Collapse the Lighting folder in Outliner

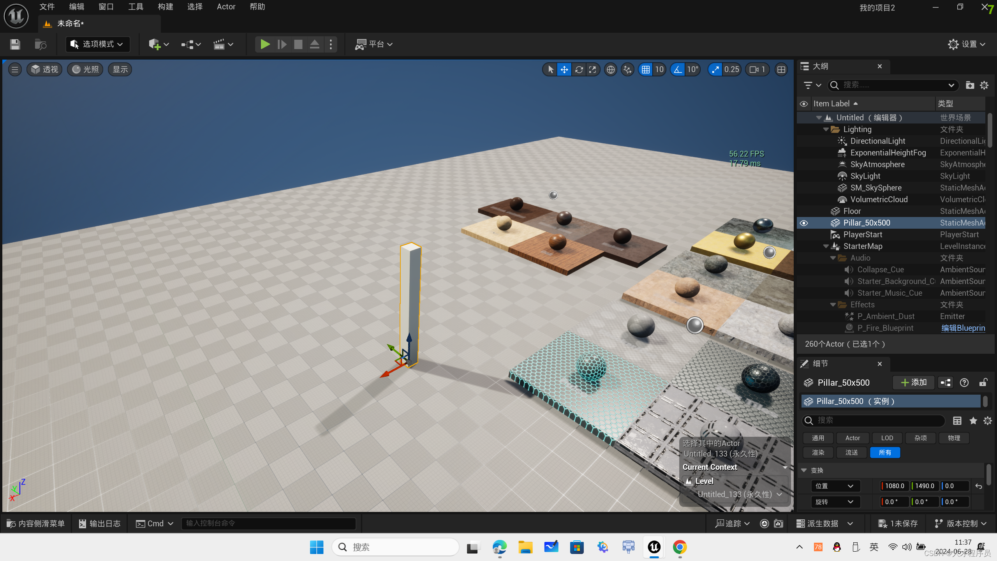[x=826, y=129]
